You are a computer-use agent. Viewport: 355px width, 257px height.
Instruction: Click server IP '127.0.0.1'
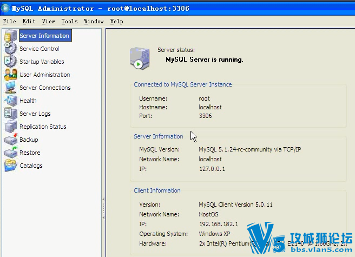pyautogui.click(x=212, y=169)
